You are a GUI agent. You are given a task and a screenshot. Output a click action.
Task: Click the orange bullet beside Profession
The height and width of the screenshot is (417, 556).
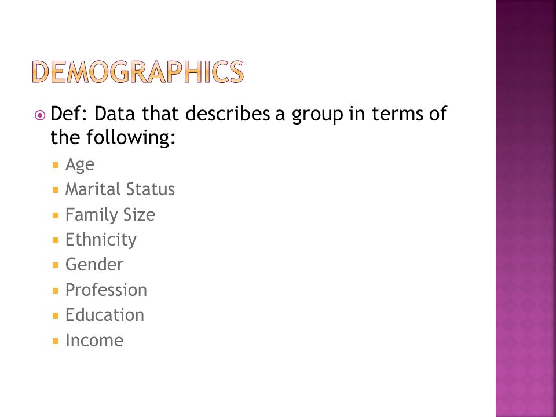pyautogui.click(x=56, y=290)
